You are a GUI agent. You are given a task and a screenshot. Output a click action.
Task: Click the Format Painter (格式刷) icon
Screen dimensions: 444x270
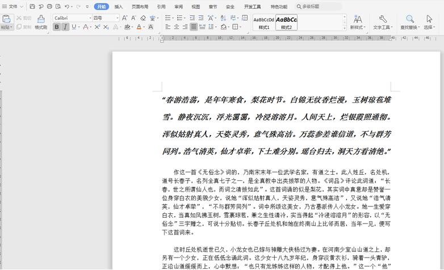click(41, 22)
